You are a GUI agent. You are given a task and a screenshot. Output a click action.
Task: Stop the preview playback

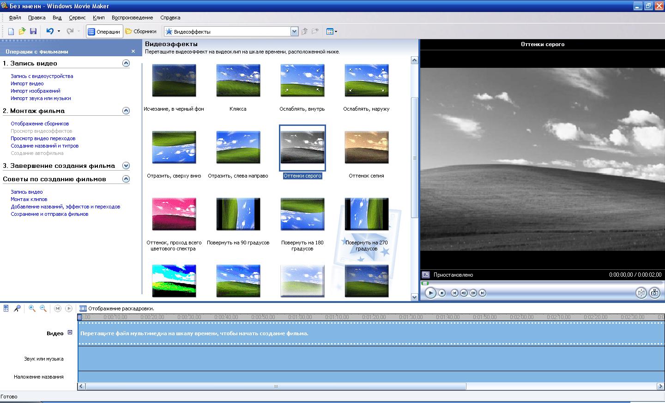(x=442, y=293)
